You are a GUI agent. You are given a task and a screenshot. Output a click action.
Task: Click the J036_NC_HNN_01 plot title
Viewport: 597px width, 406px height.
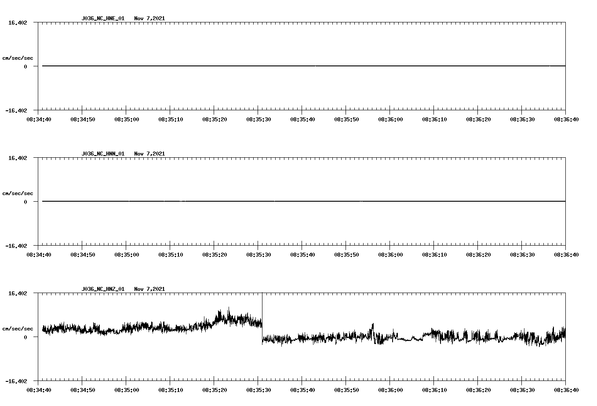pyautogui.click(x=103, y=154)
